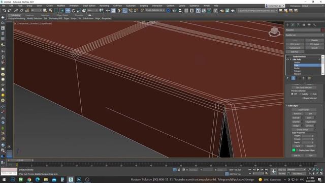
Task: Select the Multi preview selection radio
Action: [x=311, y=94]
